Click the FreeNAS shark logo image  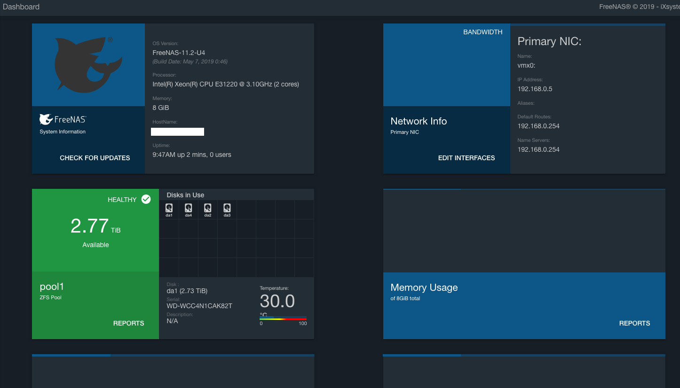point(88,64)
